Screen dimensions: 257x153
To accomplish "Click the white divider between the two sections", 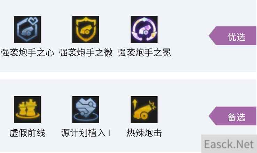I will coord(128,76).
